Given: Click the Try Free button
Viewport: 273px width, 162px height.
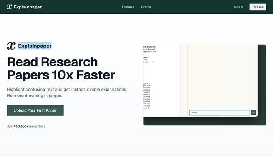Looking at the screenshot, I should coord(258,7).
